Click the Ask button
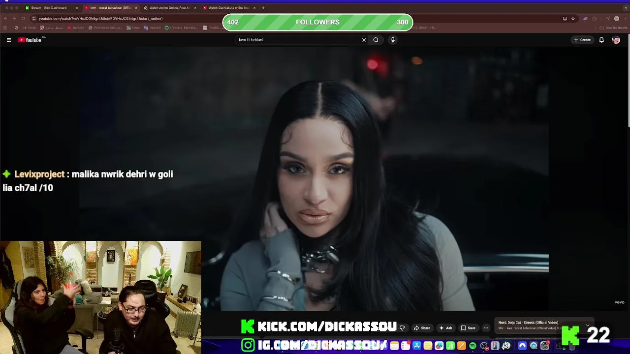This screenshot has width=630, height=354. click(x=445, y=328)
